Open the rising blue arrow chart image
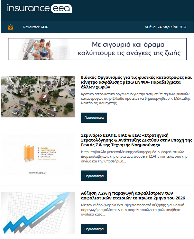 [x=38, y=213]
